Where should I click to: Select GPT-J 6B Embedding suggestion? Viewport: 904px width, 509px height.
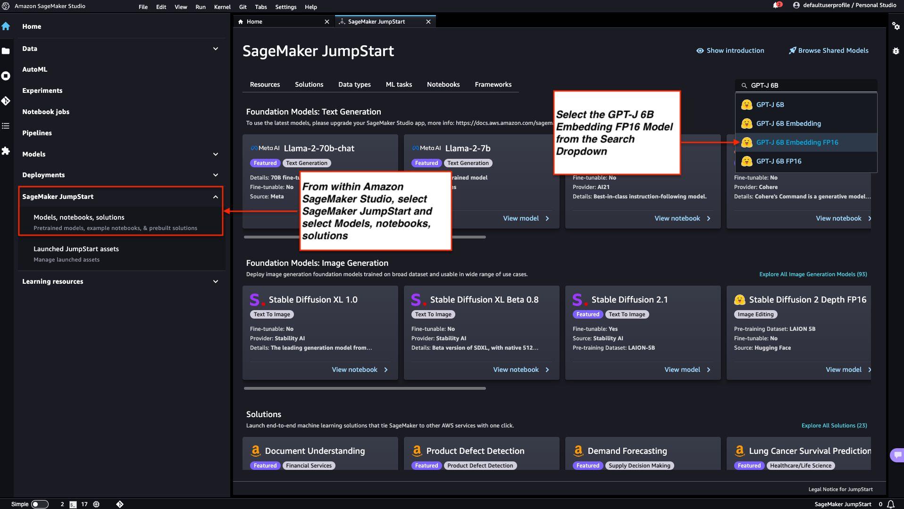pyautogui.click(x=806, y=123)
